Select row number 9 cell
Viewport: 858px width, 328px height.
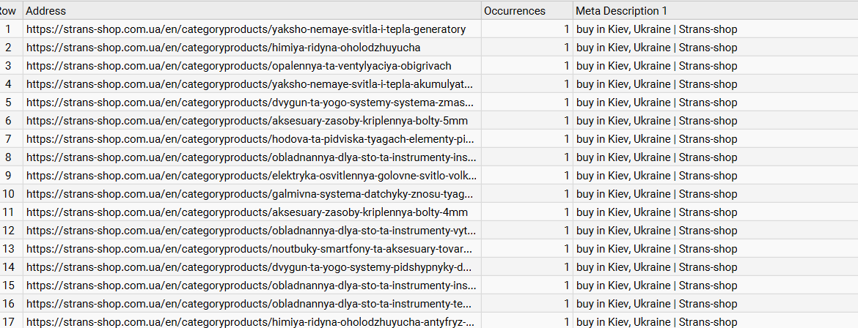click(11, 176)
